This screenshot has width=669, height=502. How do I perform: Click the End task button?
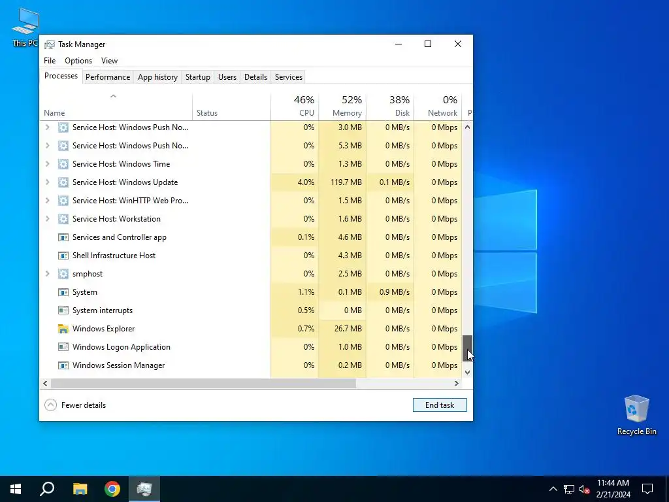(440, 405)
